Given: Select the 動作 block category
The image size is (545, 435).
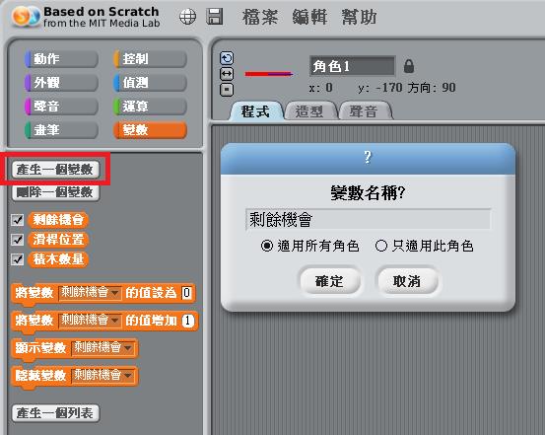Looking at the screenshot, I should (x=61, y=59).
